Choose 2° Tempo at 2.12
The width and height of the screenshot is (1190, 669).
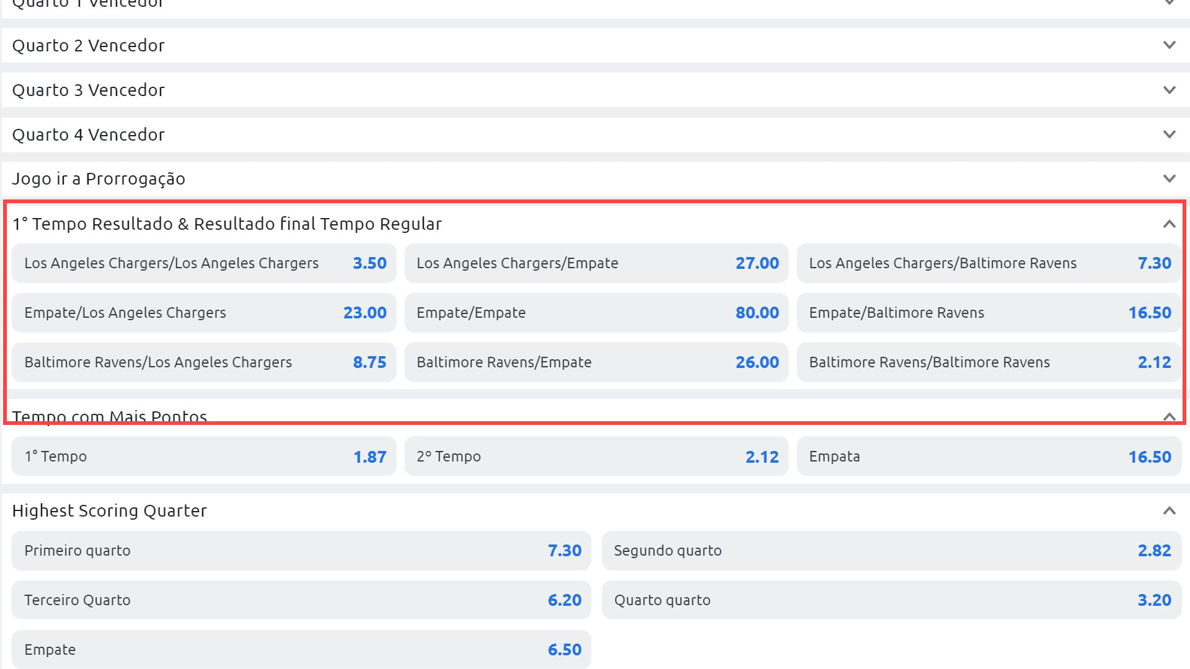click(596, 457)
